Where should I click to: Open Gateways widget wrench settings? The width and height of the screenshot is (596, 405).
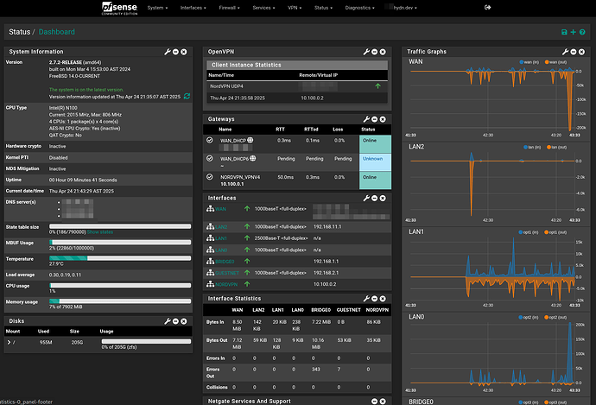366,119
